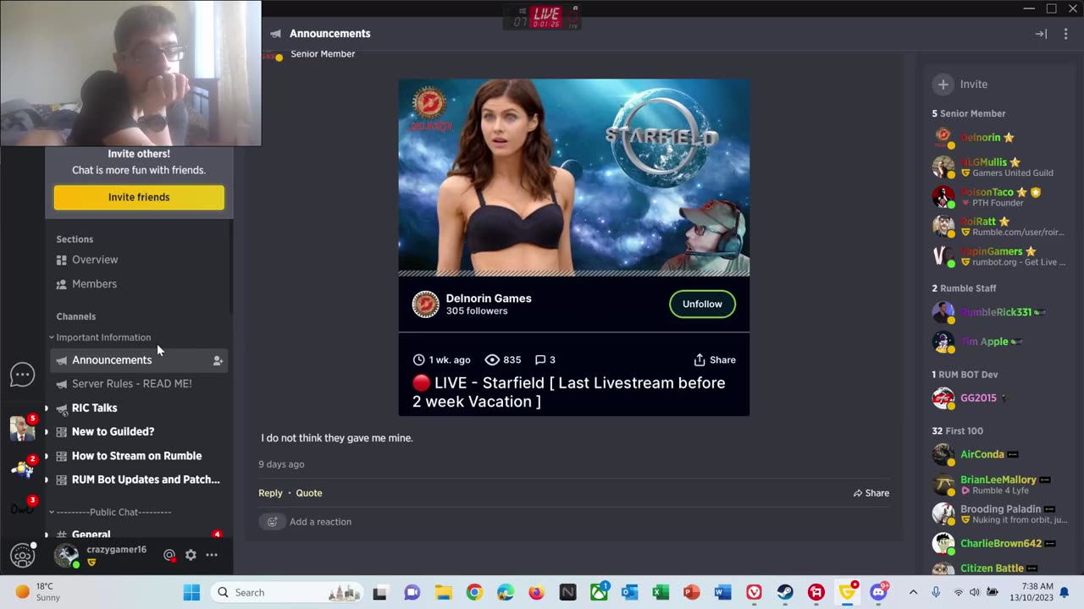Open Excel from the taskbar
Screen dimensions: 1084x609
(661, 592)
